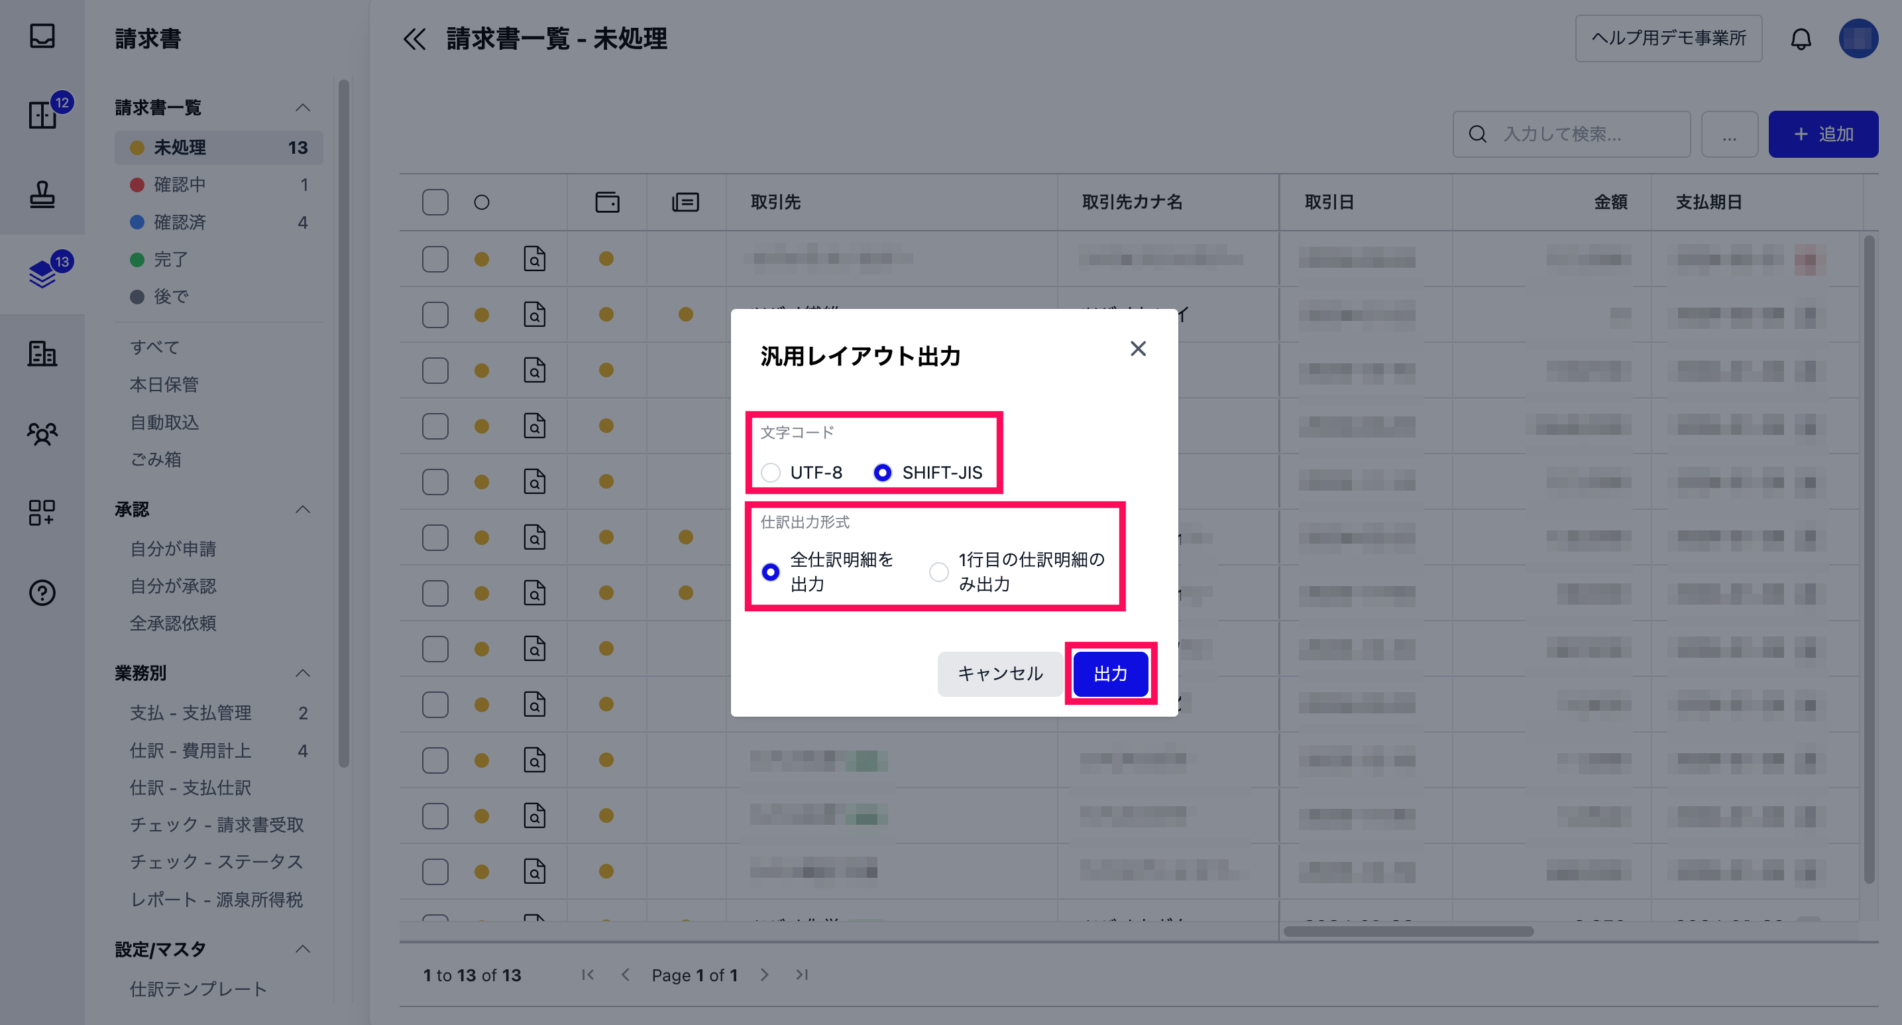Open document preview icon in second row
The width and height of the screenshot is (1902, 1025).
tap(535, 314)
